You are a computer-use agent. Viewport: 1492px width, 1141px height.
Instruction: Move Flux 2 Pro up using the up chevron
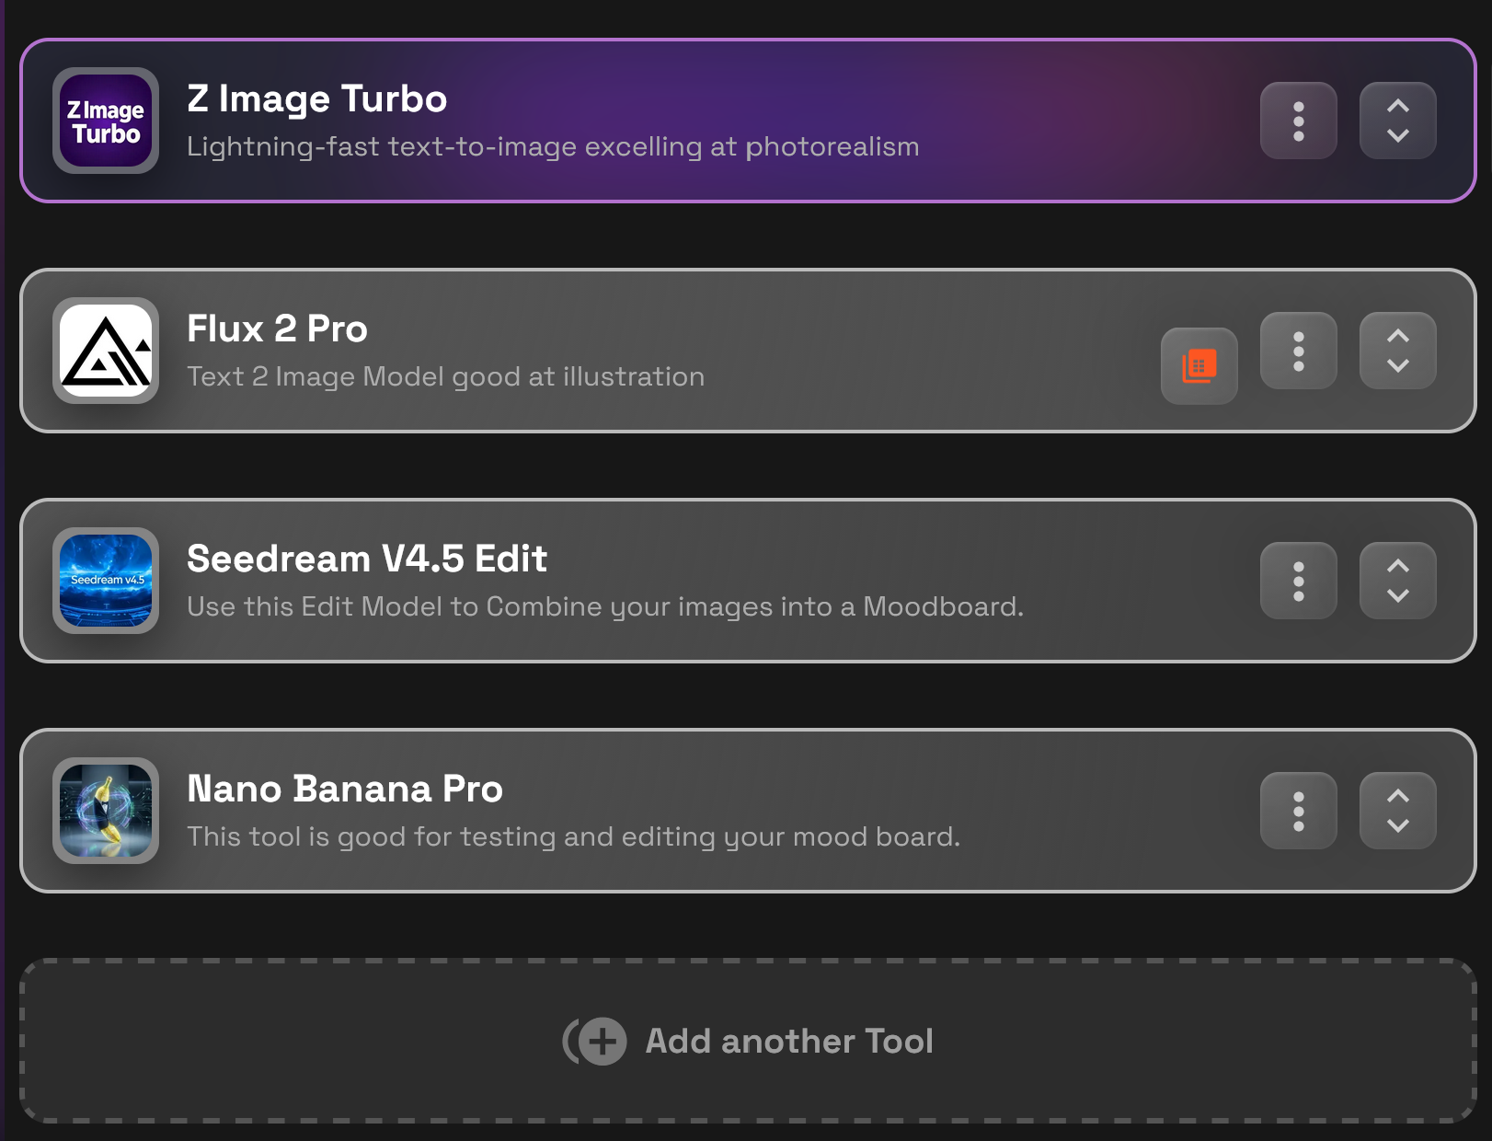1397,337
